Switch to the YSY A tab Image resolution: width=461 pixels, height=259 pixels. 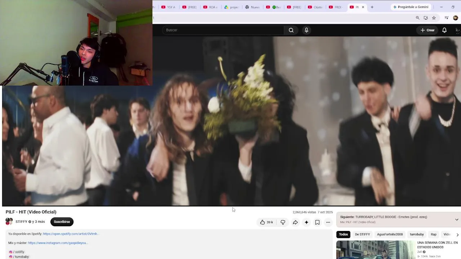169,7
